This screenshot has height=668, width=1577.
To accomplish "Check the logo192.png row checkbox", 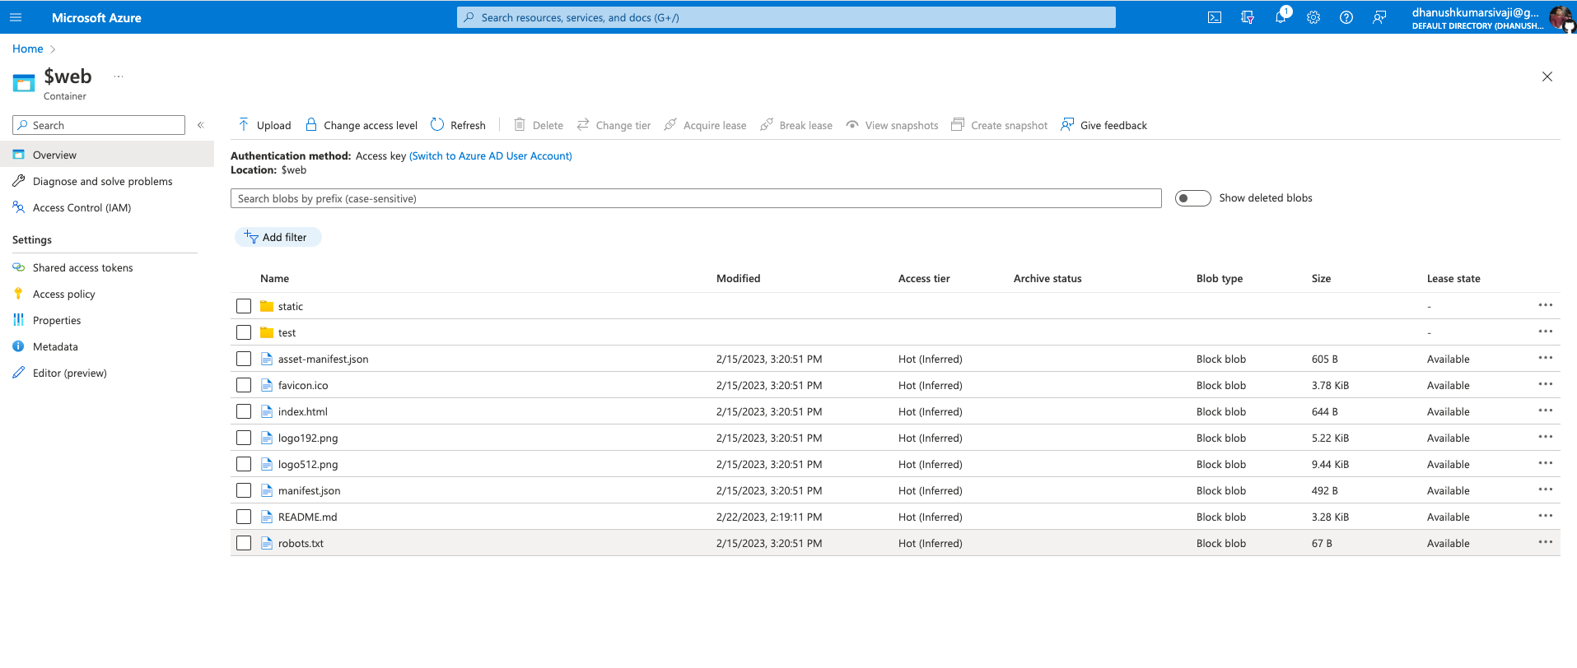I will tap(244, 438).
